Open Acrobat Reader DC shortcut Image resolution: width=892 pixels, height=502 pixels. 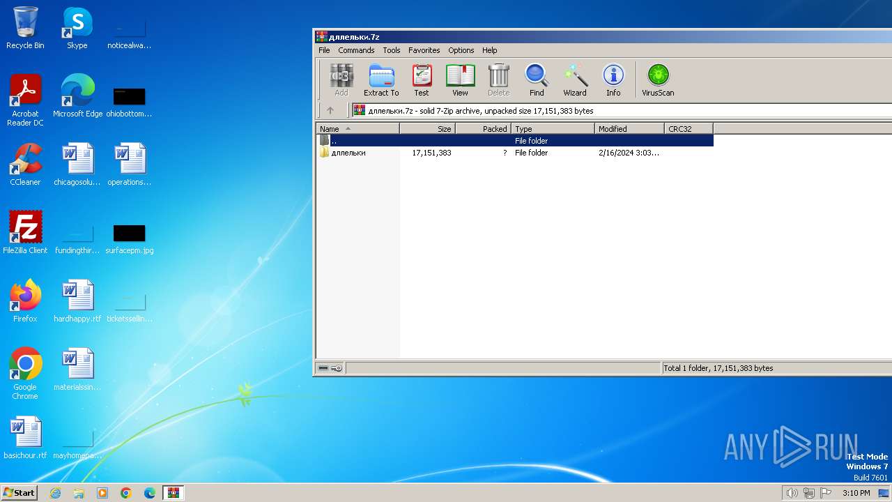tap(25, 100)
